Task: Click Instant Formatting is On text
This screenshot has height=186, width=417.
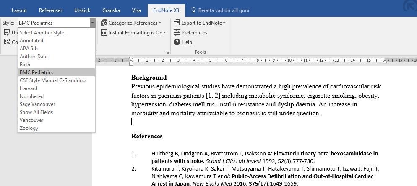Action: tap(136, 33)
